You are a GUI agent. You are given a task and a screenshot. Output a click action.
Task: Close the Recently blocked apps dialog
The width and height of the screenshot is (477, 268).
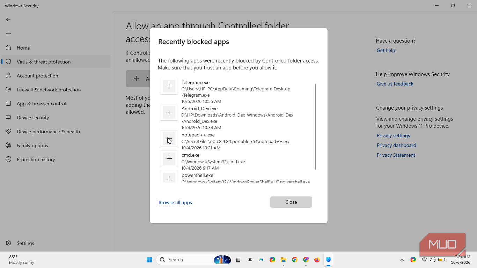tap(291, 202)
